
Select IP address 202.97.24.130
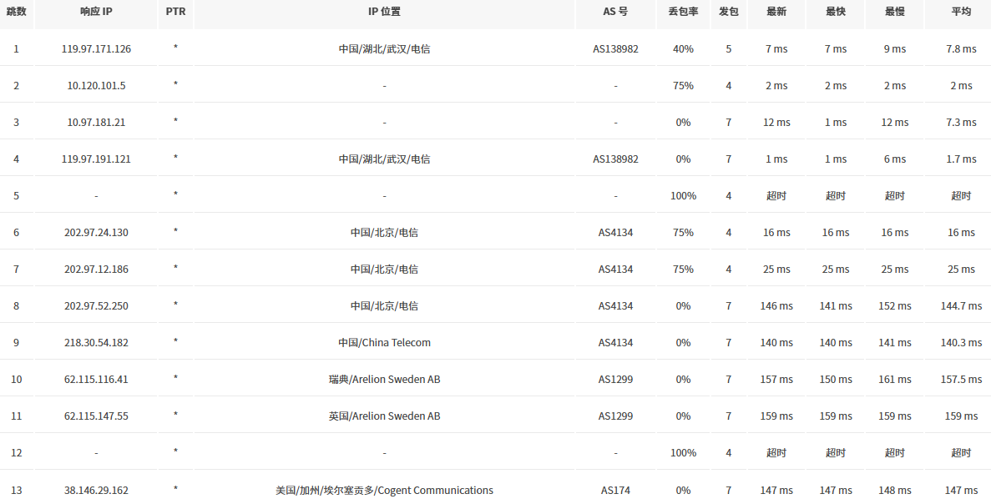click(x=96, y=233)
